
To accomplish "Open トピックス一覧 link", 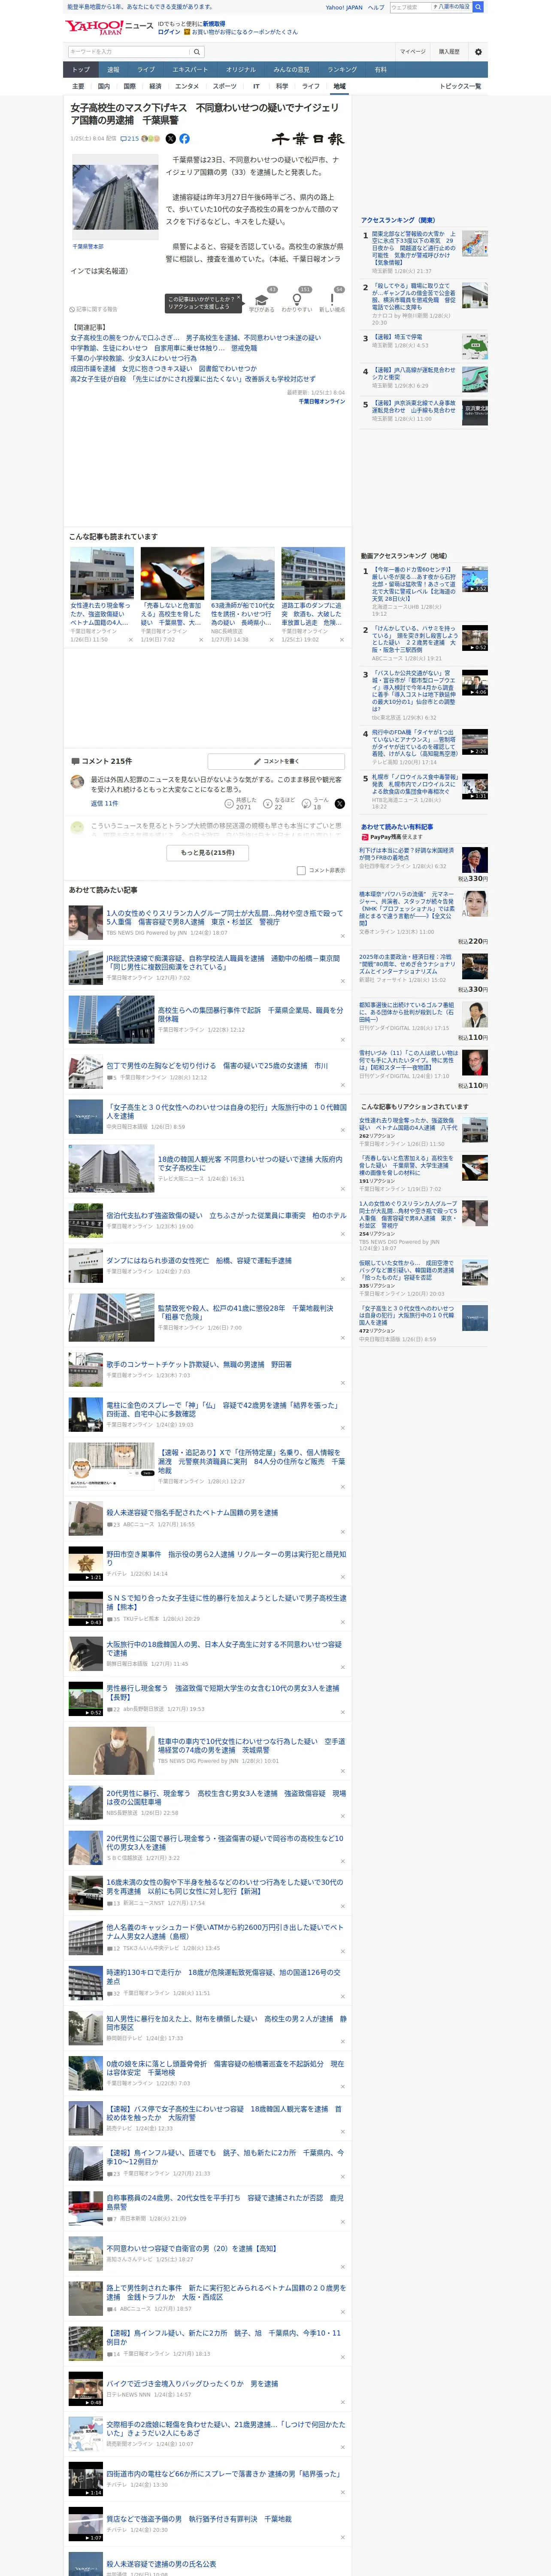I will click(x=460, y=86).
